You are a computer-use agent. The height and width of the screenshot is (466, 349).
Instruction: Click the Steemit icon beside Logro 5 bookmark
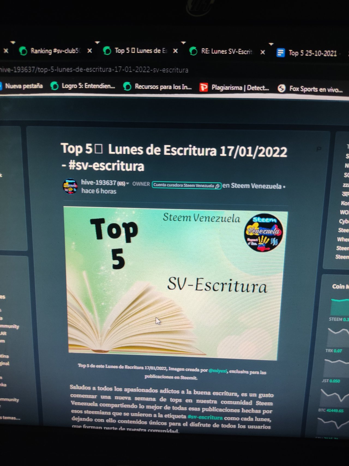[55, 86]
